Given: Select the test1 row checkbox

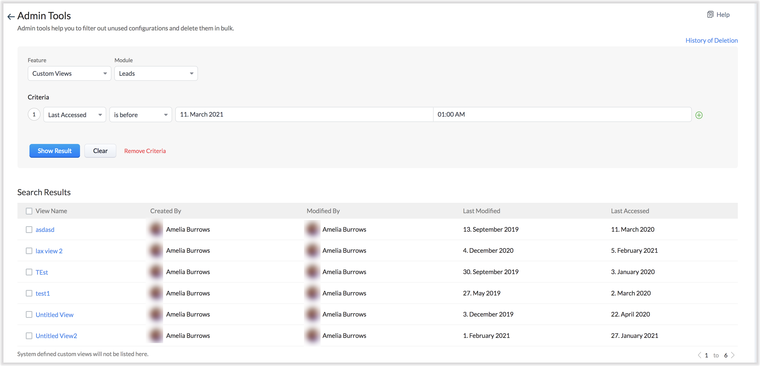Looking at the screenshot, I should click(x=29, y=293).
